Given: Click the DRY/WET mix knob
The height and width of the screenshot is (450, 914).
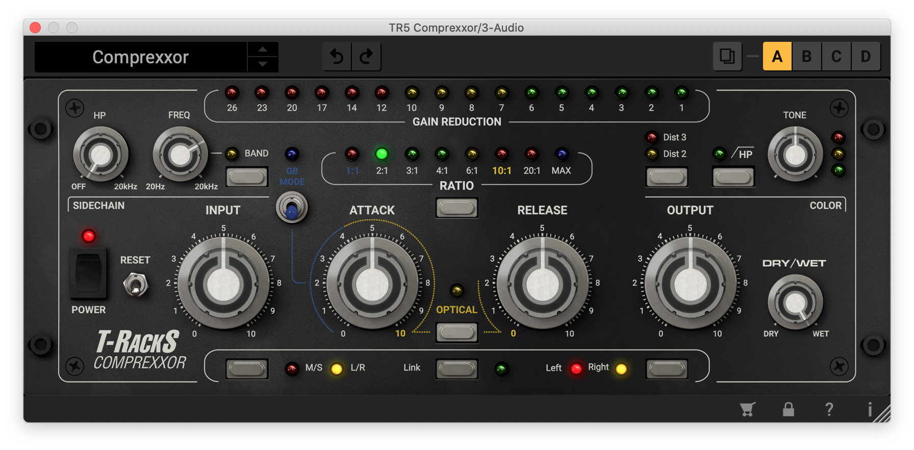Looking at the screenshot, I should click(x=795, y=303).
